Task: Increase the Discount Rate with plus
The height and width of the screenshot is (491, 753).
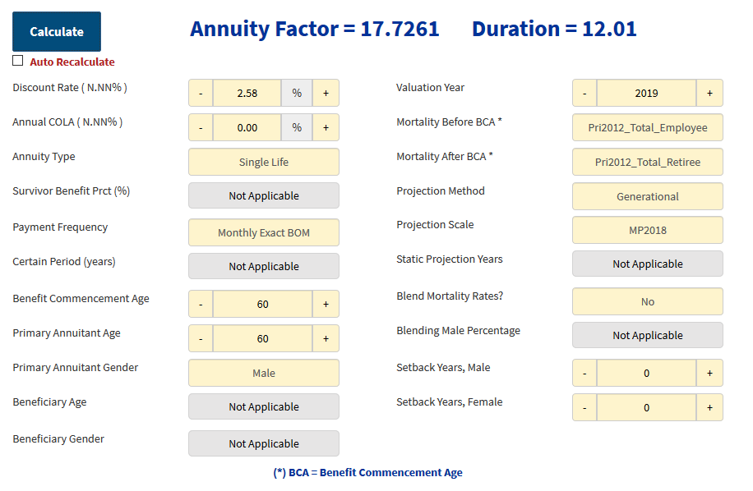Action: [x=326, y=93]
